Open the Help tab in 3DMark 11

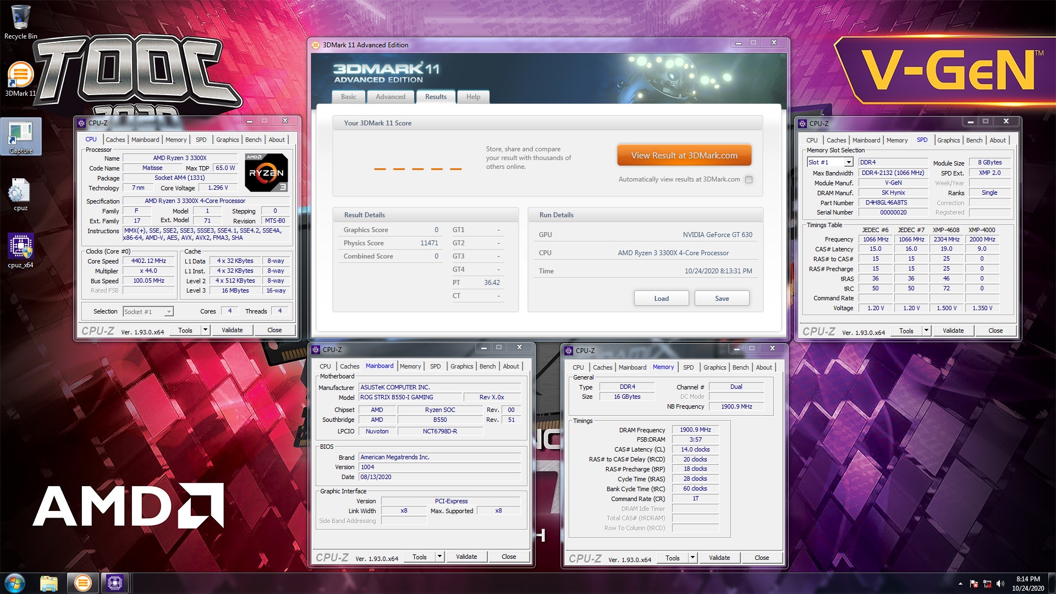[473, 97]
